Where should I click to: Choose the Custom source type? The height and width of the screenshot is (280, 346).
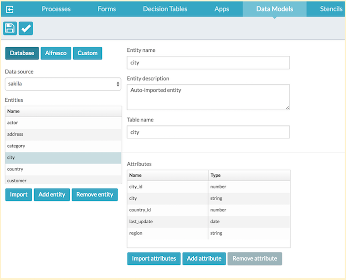coord(87,53)
